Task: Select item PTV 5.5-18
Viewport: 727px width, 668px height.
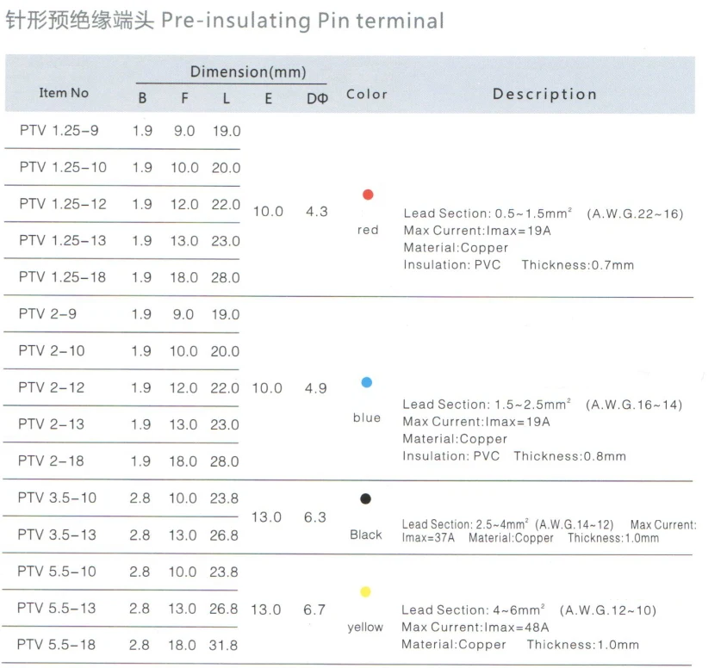Action: click(x=56, y=645)
